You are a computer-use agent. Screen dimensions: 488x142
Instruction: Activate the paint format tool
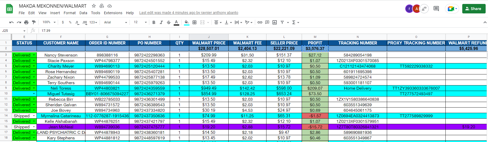[x=34, y=22]
